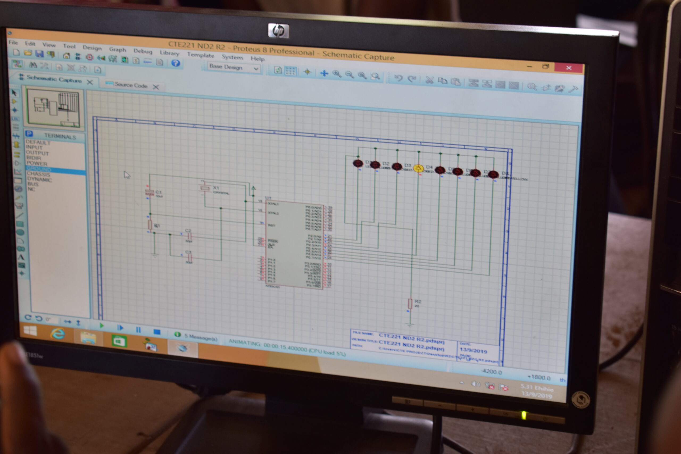Click the blue pan/center view icon
Screen dimensions: 681x454
[324, 73]
